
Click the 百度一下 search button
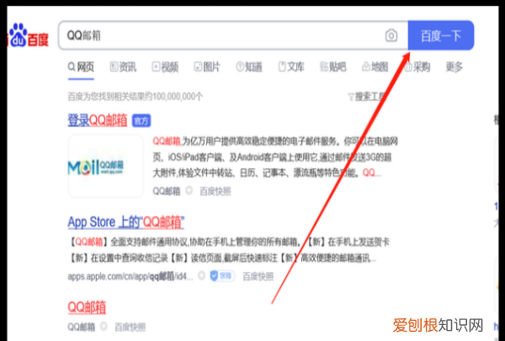tap(441, 35)
